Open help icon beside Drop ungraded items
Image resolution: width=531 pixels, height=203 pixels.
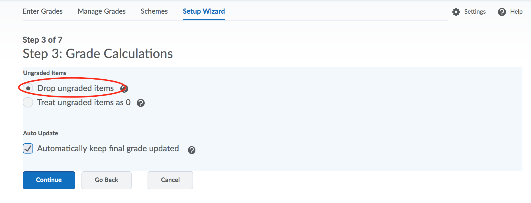pyautogui.click(x=124, y=89)
